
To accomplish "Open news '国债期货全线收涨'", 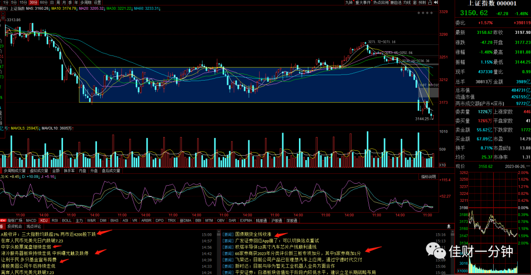I will [x=253, y=234].
